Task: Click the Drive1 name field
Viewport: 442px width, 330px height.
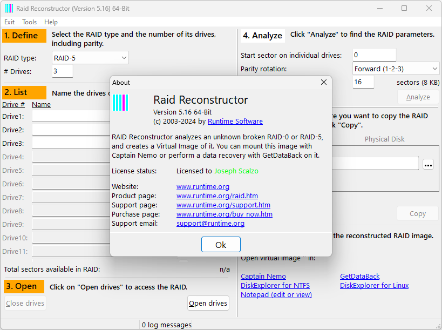Action: click(x=71, y=116)
